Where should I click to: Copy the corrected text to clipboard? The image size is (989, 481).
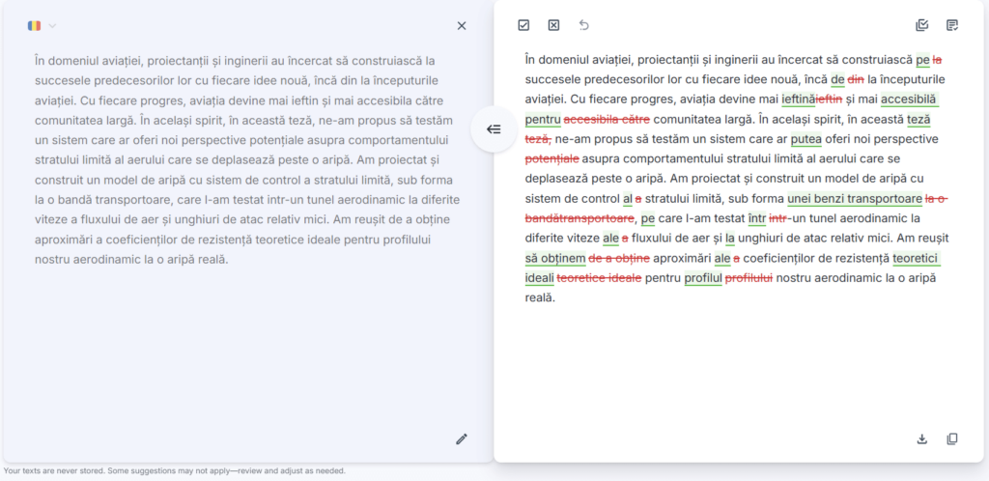(x=952, y=439)
